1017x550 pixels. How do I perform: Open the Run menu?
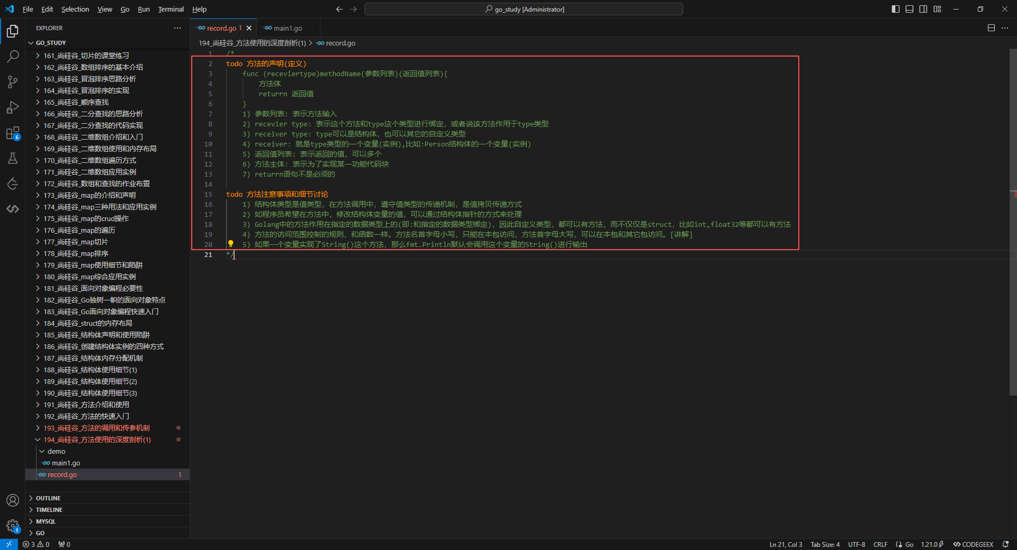pyautogui.click(x=144, y=9)
